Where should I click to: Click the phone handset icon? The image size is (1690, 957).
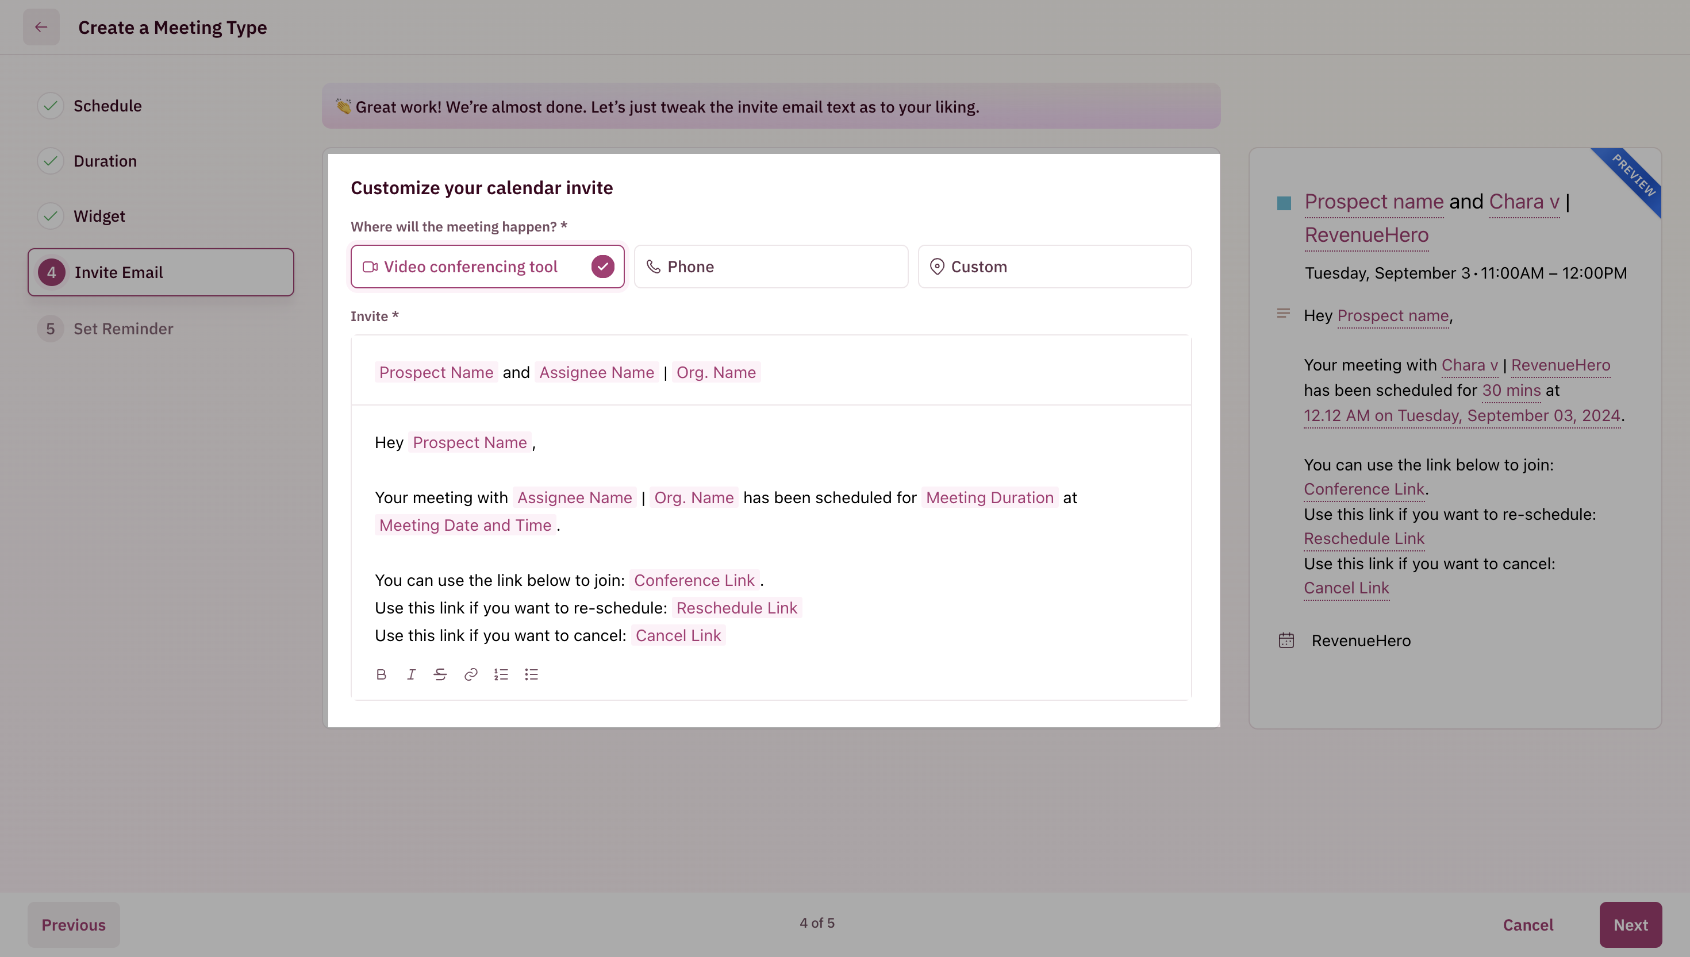[x=653, y=267]
